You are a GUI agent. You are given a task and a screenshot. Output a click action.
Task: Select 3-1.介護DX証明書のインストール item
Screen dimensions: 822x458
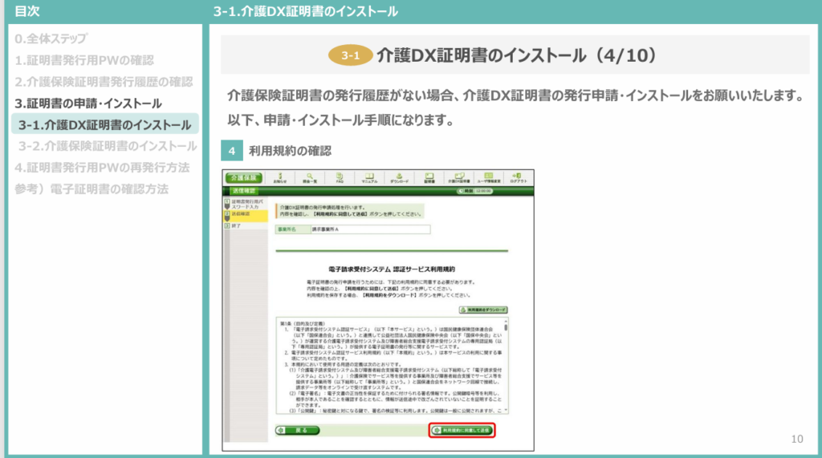pos(105,124)
